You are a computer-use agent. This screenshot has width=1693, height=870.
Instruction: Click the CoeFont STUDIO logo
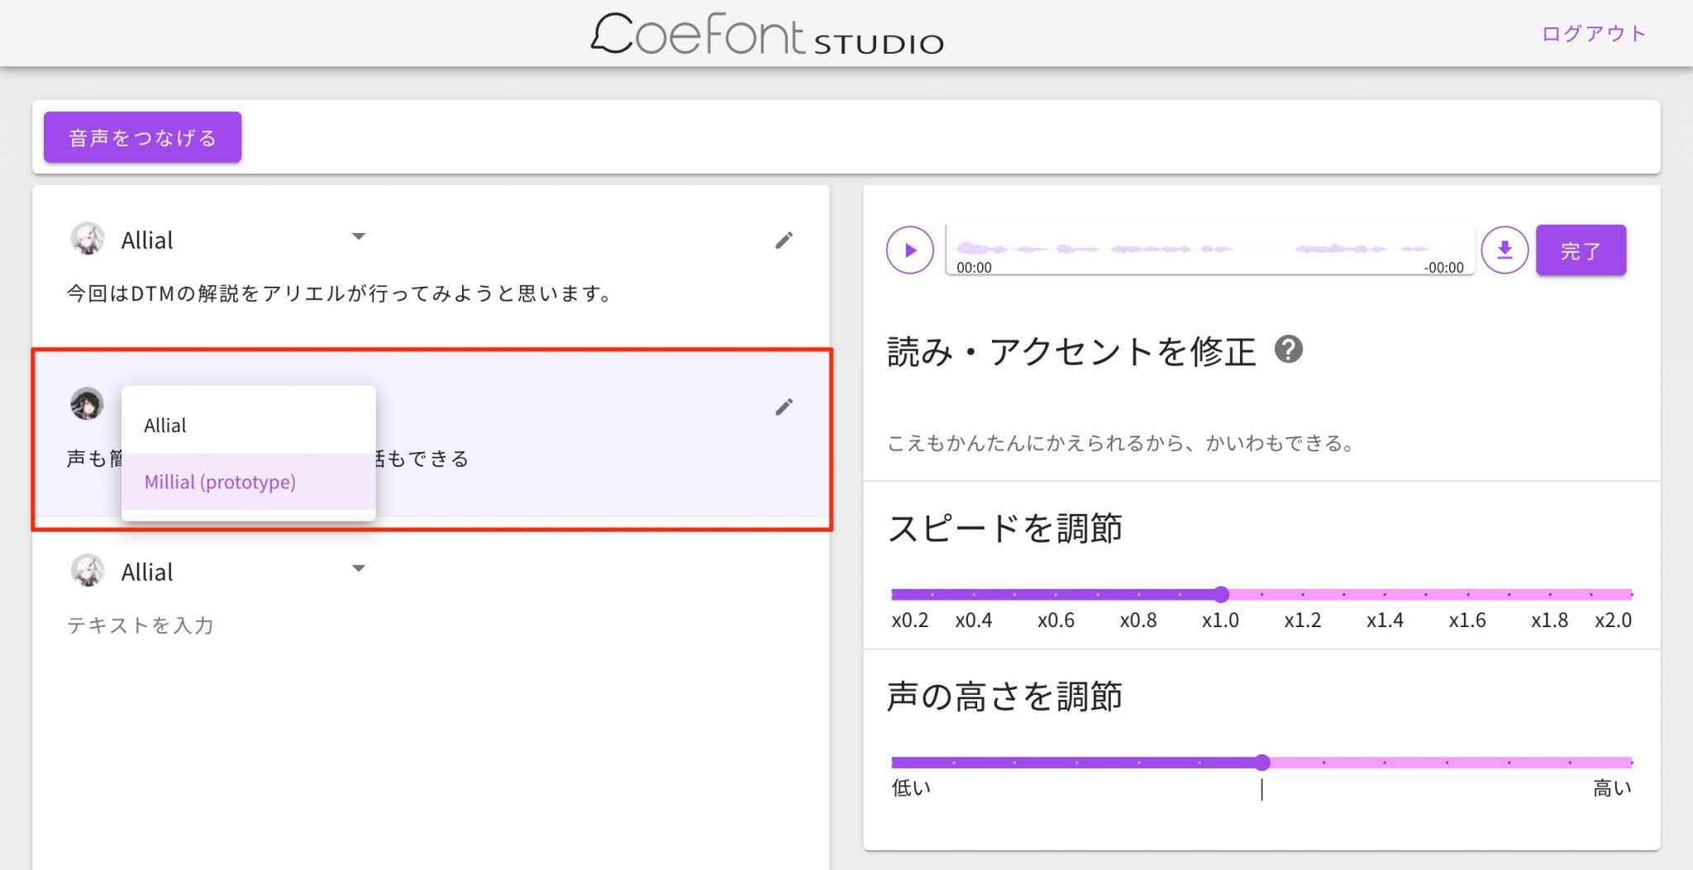[x=767, y=37]
